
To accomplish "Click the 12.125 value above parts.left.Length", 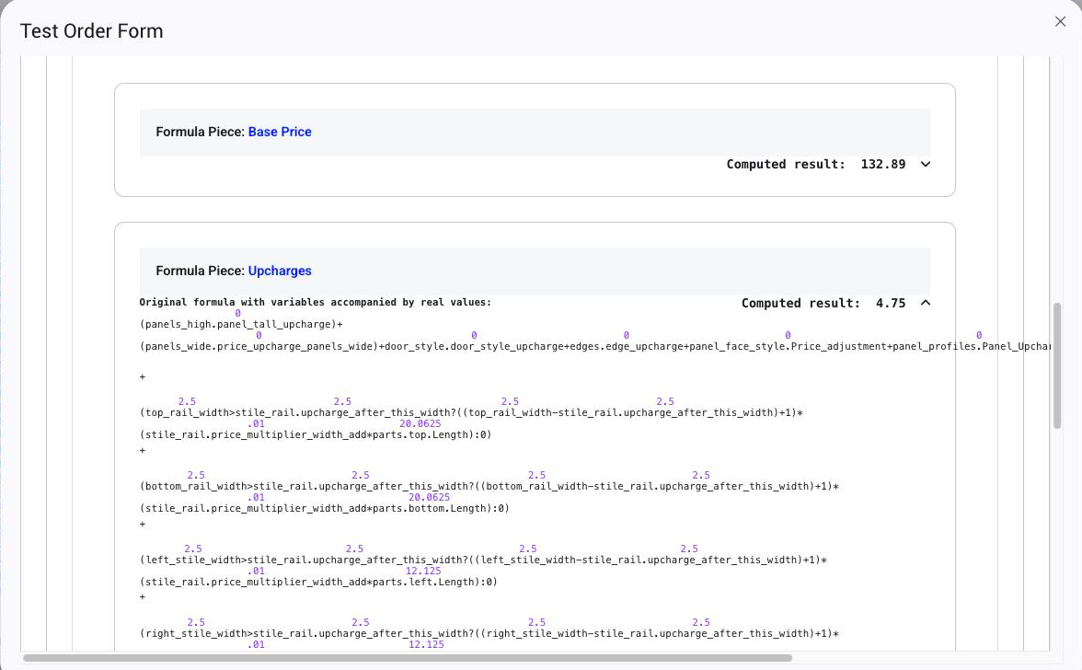I will [x=423, y=571].
